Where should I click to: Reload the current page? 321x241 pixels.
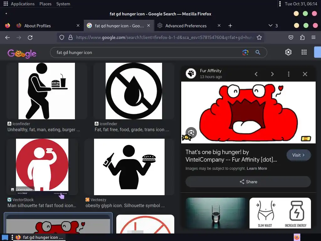(30, 38)
